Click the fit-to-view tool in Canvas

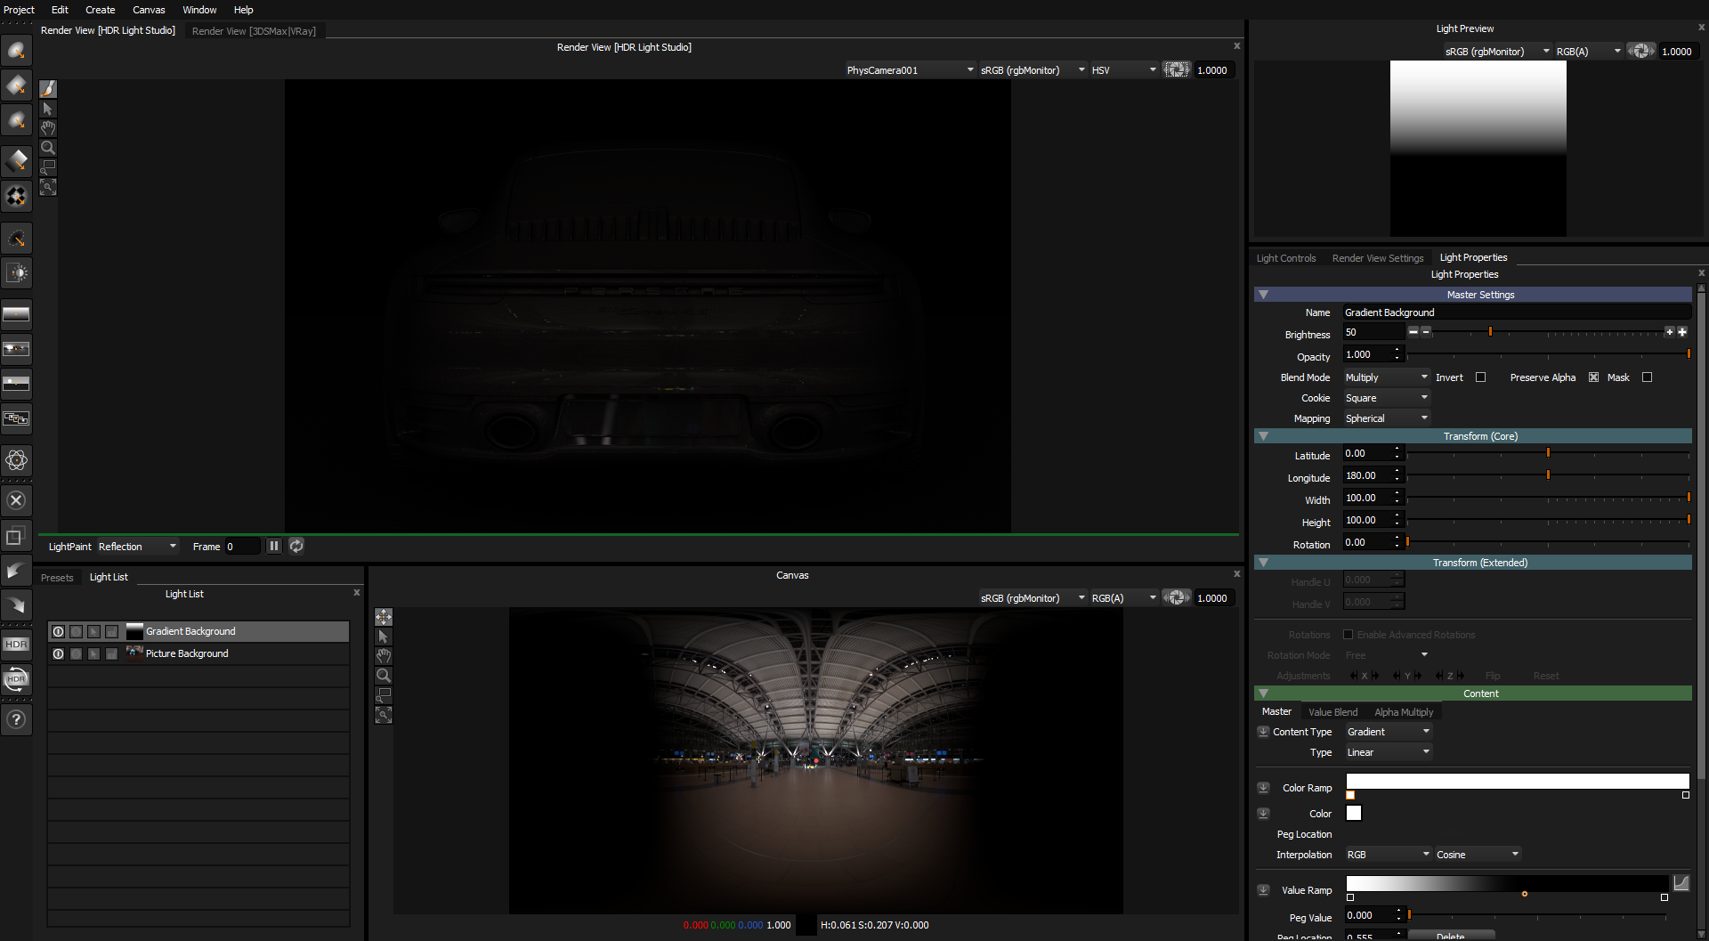384,715
